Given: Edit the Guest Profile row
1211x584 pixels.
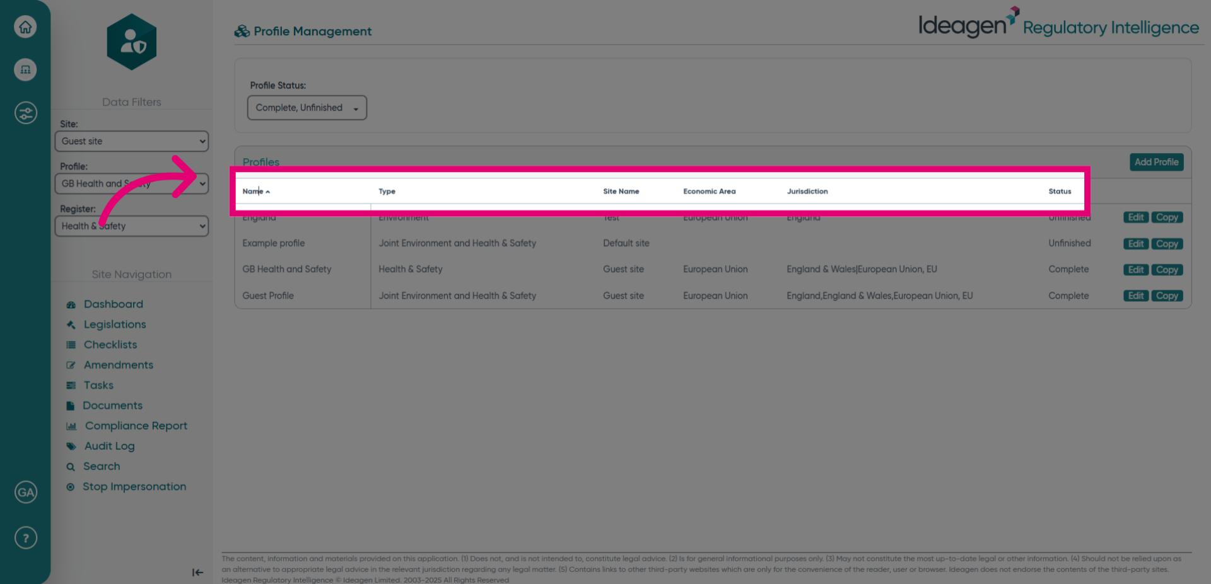Looking at the screenshot, I should [x=1135, y=296].
